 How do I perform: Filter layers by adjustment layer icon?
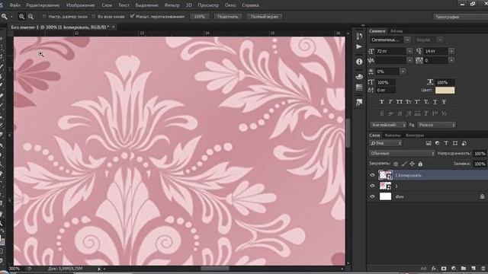coord(437,143)
